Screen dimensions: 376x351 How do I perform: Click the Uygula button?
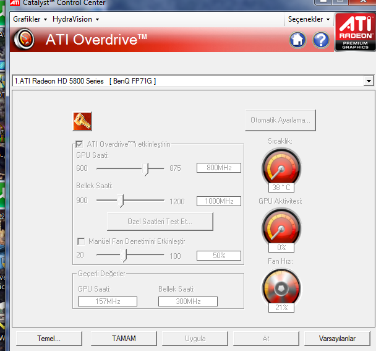pos(195,339)
